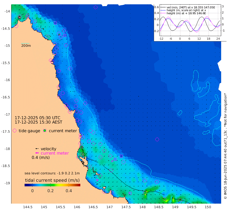Click the longitude label '147.5'

click(126, 207)
